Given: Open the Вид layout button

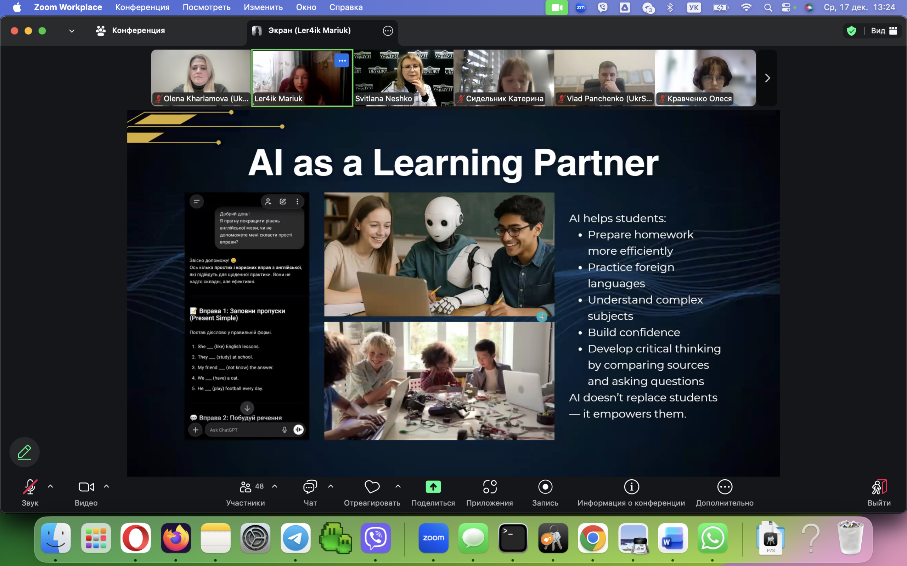Looking at the screenshot, I should click(x=883, y=31).
